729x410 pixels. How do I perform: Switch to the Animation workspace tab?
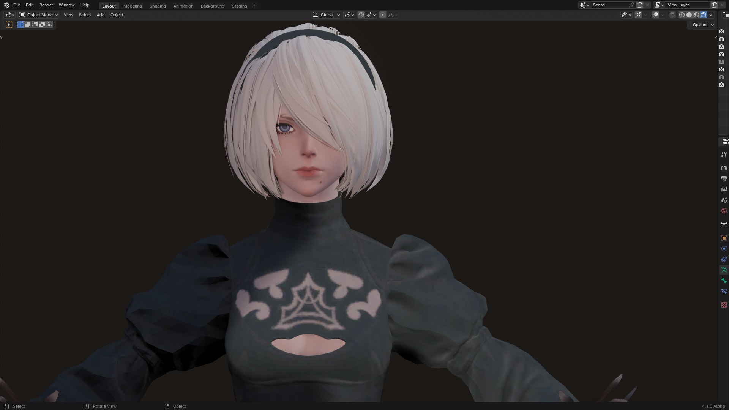click(183, 6)
